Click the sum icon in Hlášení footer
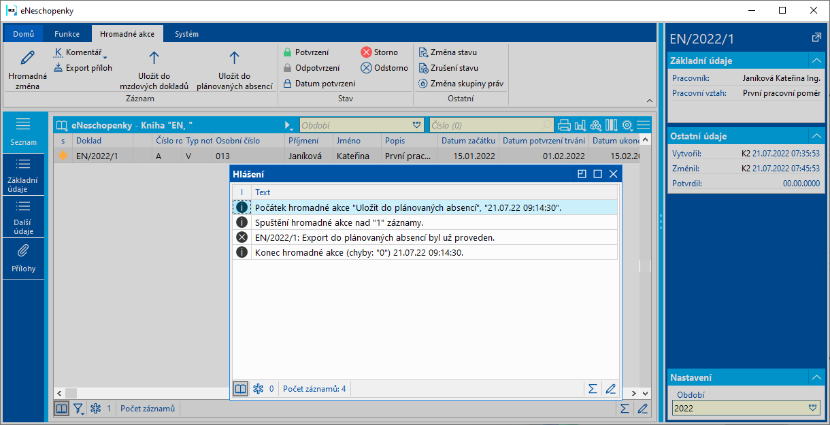The image size is (830, 425). 593,389
